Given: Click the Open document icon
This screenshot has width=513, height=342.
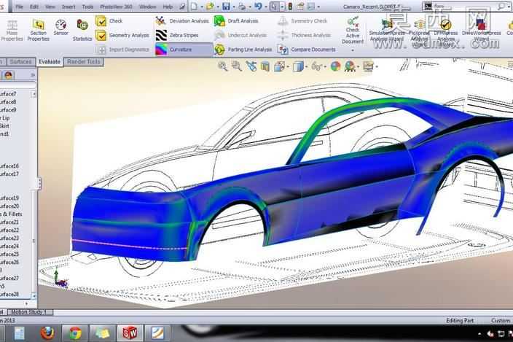Looking at the screenshot, I should click(210, 7).
